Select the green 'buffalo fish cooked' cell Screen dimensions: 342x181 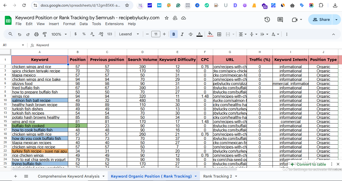pyautogui.click(x=40, y=126)
